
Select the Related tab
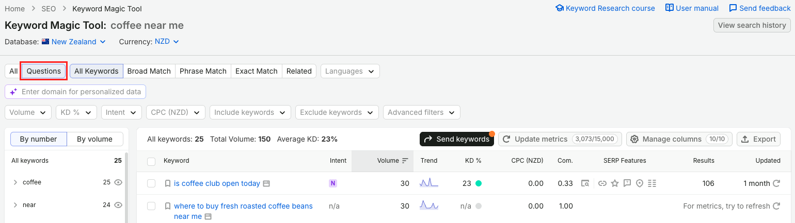pos(299,71)
